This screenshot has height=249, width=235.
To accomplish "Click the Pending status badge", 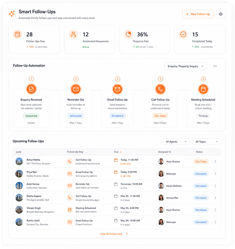I will coord(203,116).
